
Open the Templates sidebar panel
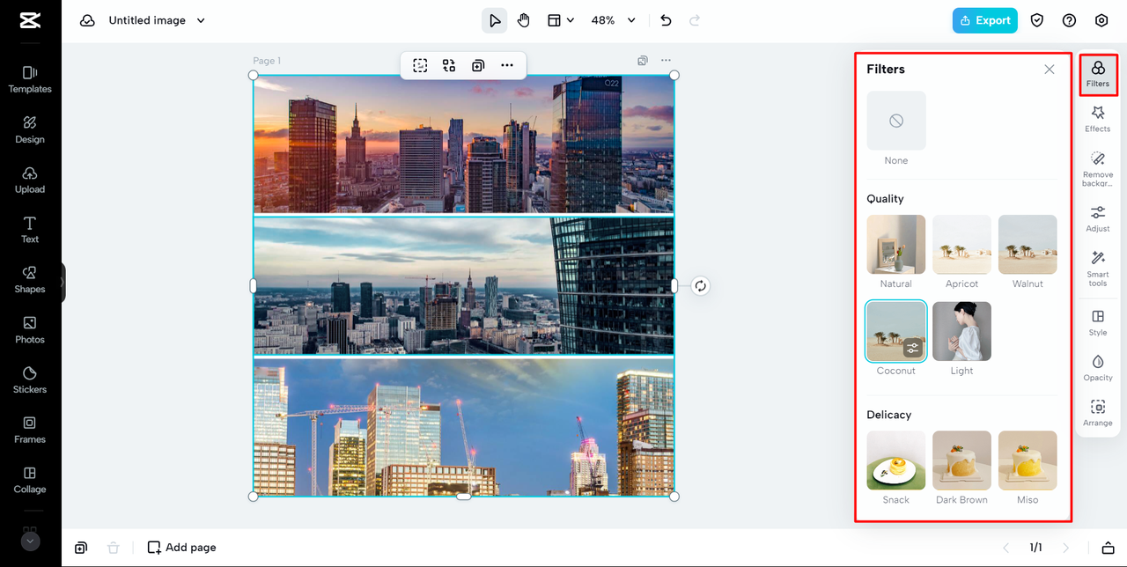pyautogui.click(x=30, y=78)
